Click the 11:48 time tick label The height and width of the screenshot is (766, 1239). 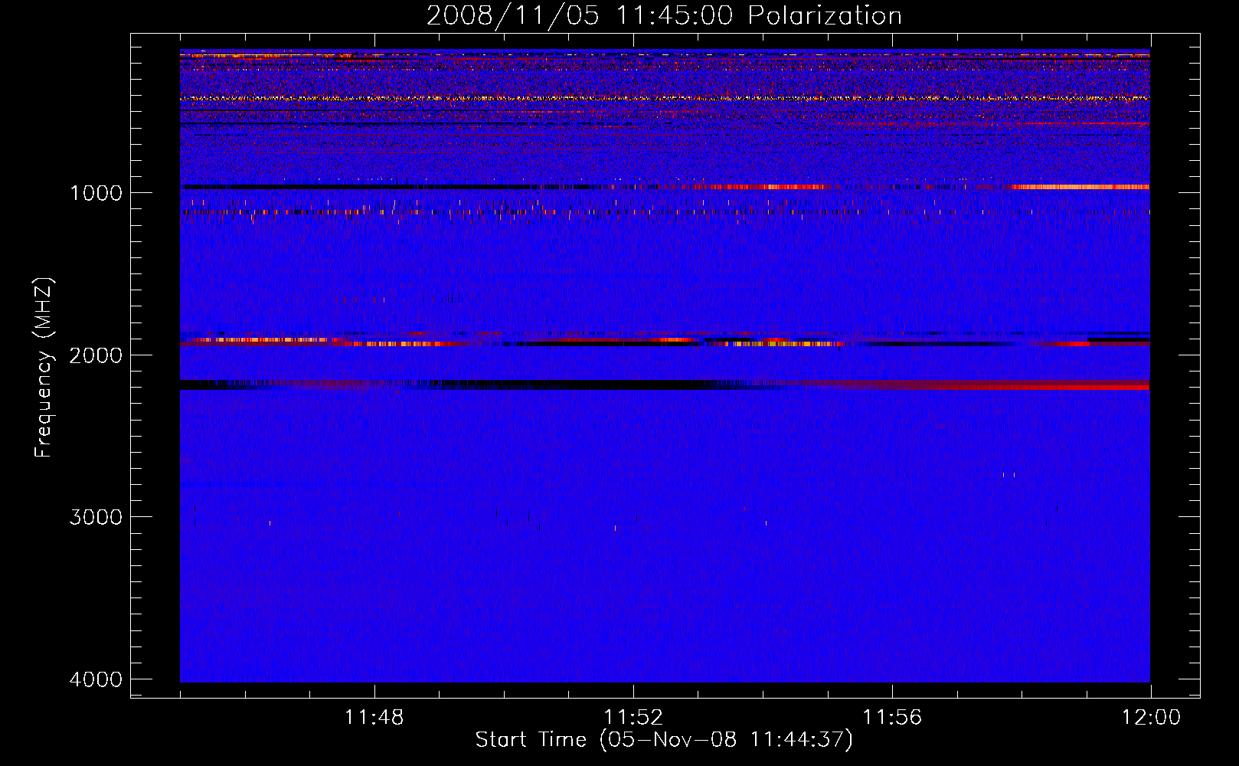(374, 718)
